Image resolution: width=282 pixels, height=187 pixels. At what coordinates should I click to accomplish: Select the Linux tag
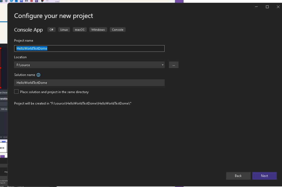[64, 30]
